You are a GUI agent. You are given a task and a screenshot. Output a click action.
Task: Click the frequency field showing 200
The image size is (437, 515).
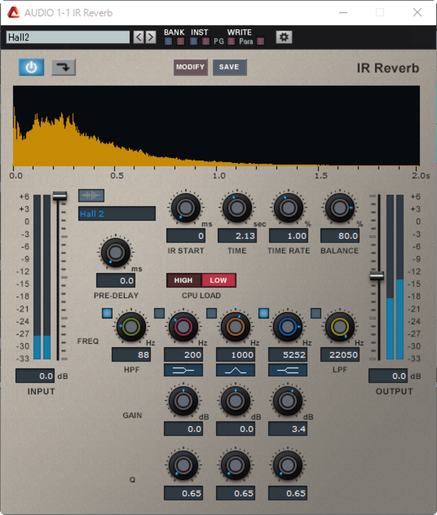tap(184, 355)
